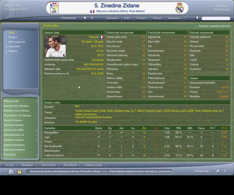Screen dimensions: 234x195
Task: Click the French flag under player name
Action: (92, 11)
